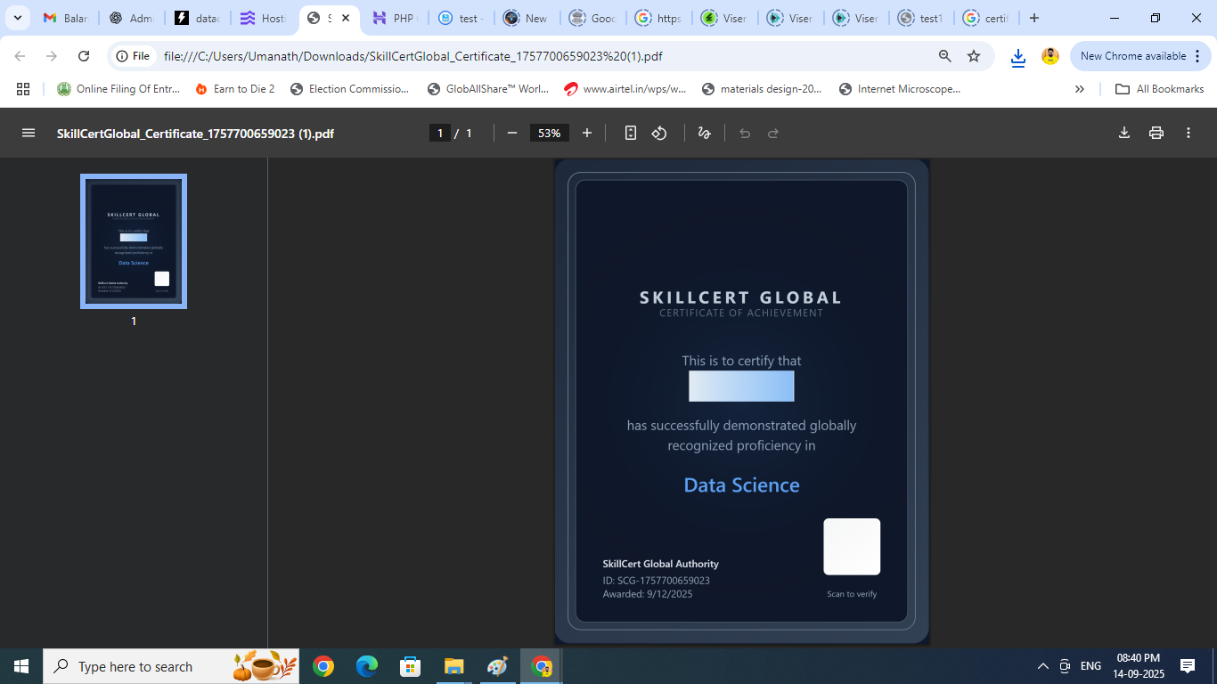The width and height of the screenshot is (1217, 684).
Task: Download the PDF from viewer toolbar
Action: point(1124,133)
